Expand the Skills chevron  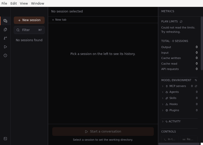pos(163,98)
